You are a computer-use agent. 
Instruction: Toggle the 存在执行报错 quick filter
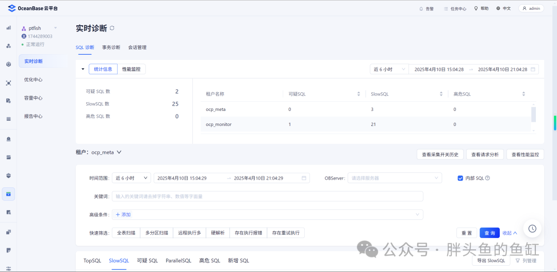[x=249, y=233]
